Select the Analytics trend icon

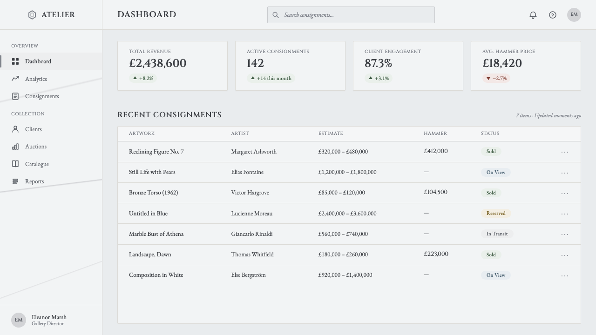15,79
